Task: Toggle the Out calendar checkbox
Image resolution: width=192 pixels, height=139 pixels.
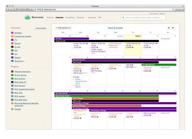Action: 12,54
